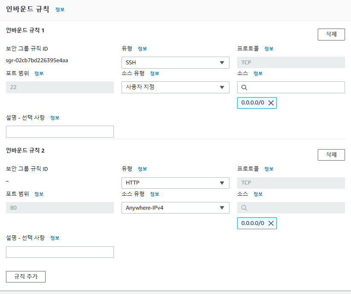
Task: Open SSH type dropdown in rule 1
Action: coord(175,63)
